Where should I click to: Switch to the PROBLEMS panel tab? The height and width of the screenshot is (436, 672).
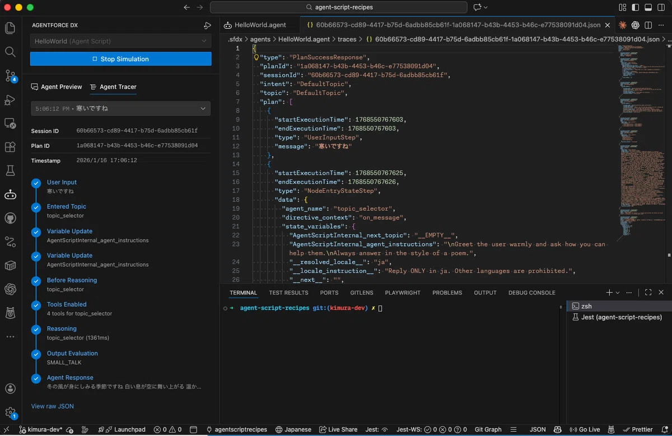click(447, 293)
